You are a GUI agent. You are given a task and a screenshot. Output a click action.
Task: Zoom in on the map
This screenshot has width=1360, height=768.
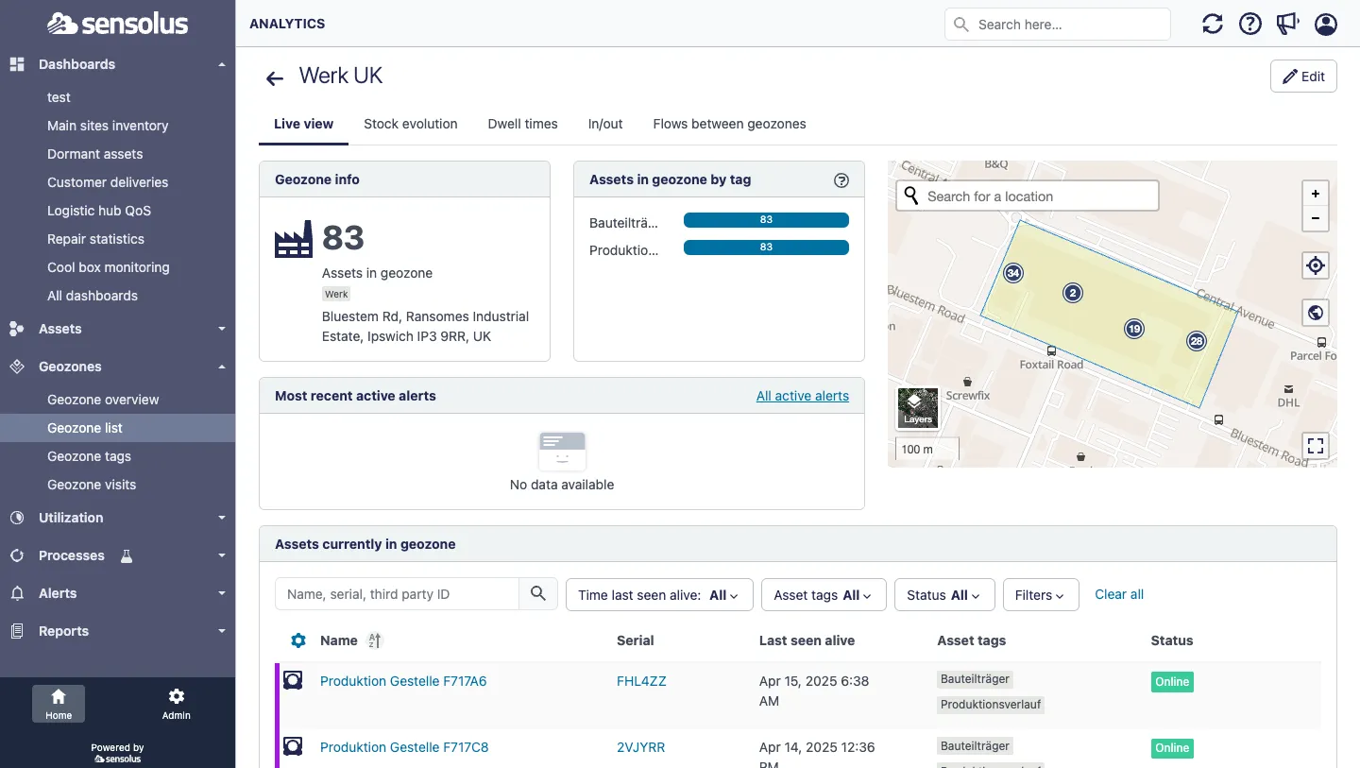1316,194
